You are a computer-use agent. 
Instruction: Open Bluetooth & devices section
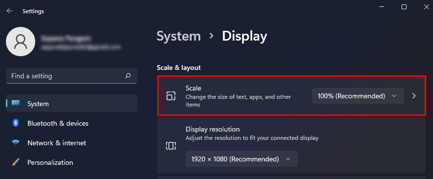[72, 123]
